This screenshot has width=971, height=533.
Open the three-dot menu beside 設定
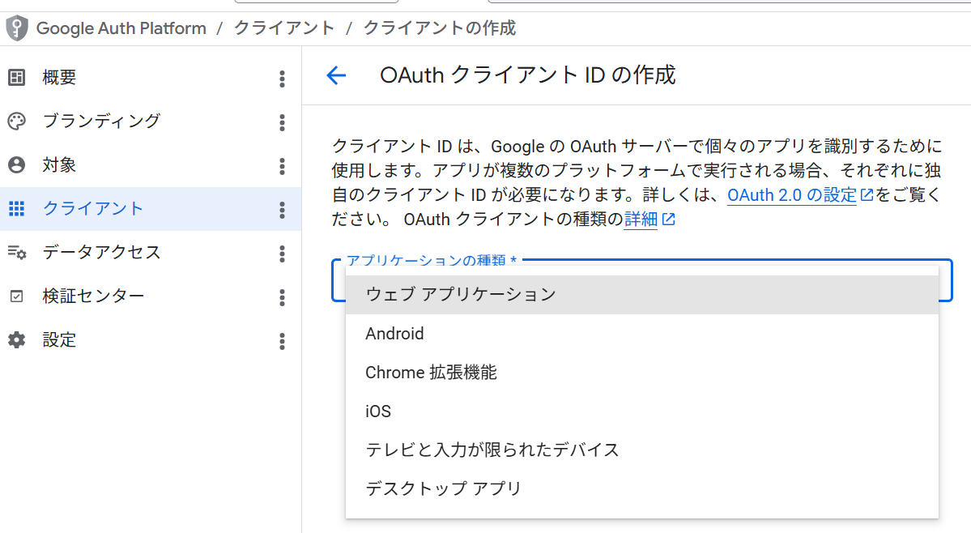(x=283, y=341)
